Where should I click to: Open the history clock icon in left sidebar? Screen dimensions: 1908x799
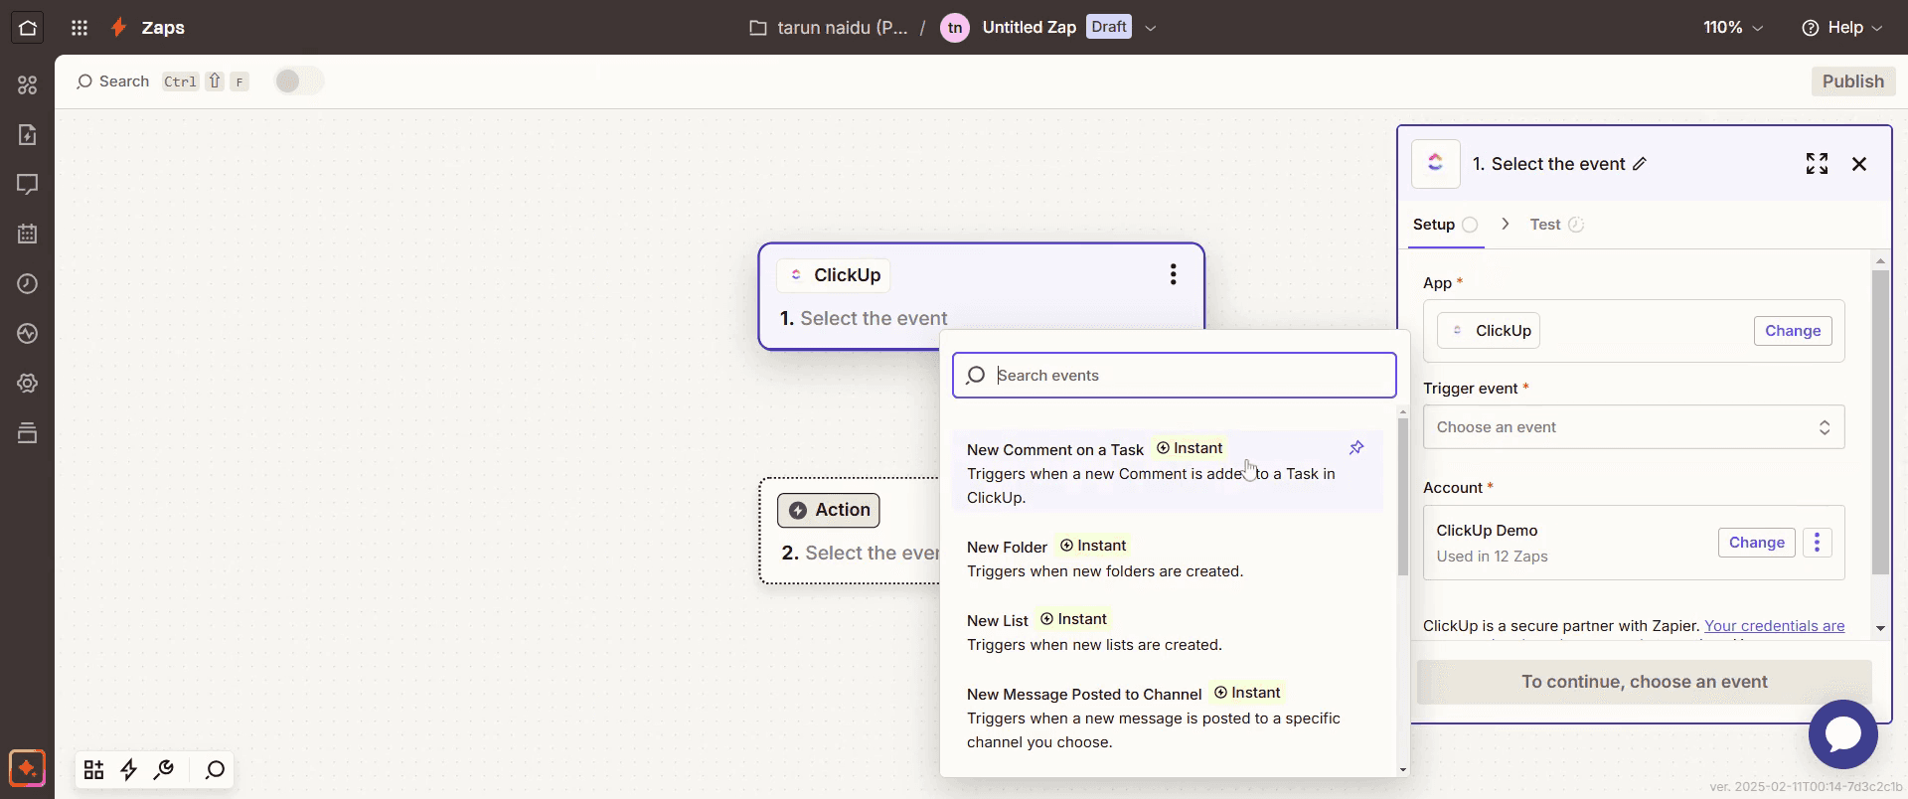click(28, 284)
